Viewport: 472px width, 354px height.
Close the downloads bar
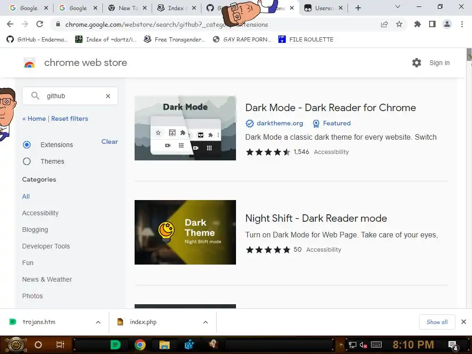[464, 322]
